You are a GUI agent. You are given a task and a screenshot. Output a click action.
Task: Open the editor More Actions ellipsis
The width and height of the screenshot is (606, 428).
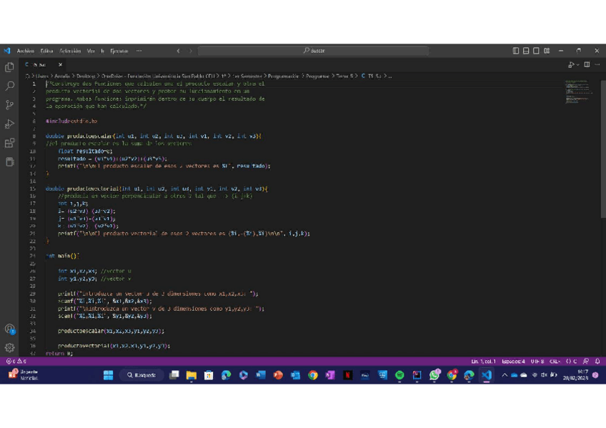coord(597,64)
